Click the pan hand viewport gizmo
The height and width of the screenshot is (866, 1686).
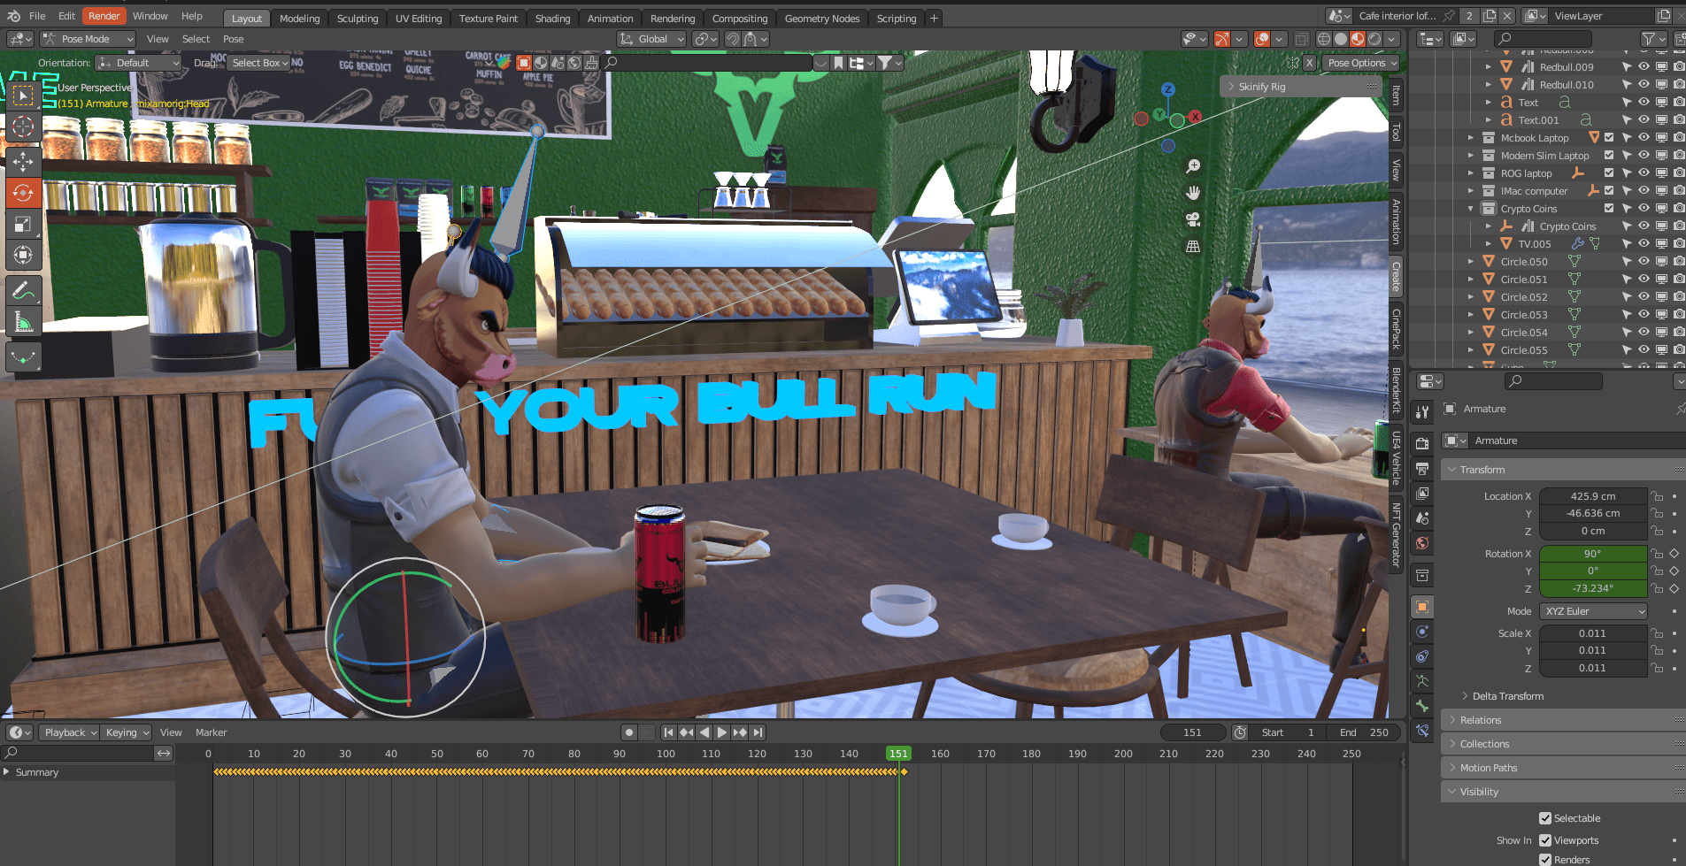click(1193, 193)
